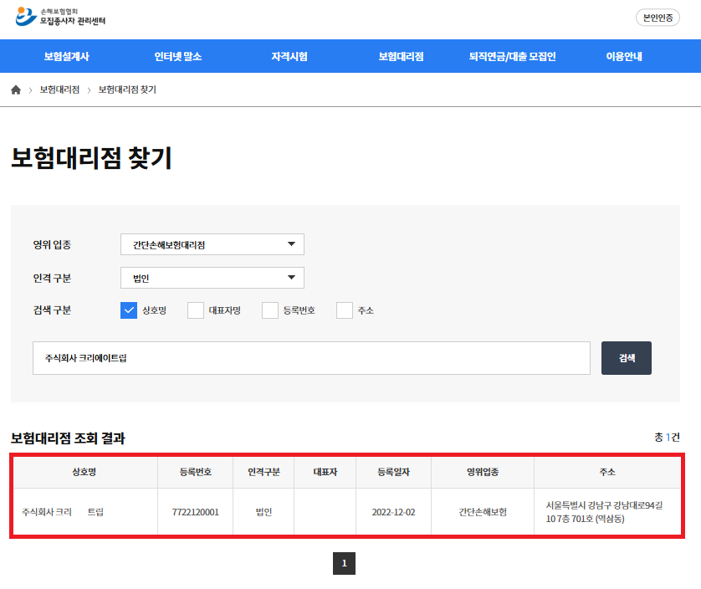Click the 본인인증 button
The width and height of the screenshot is (701, 589).
[658, 18]
